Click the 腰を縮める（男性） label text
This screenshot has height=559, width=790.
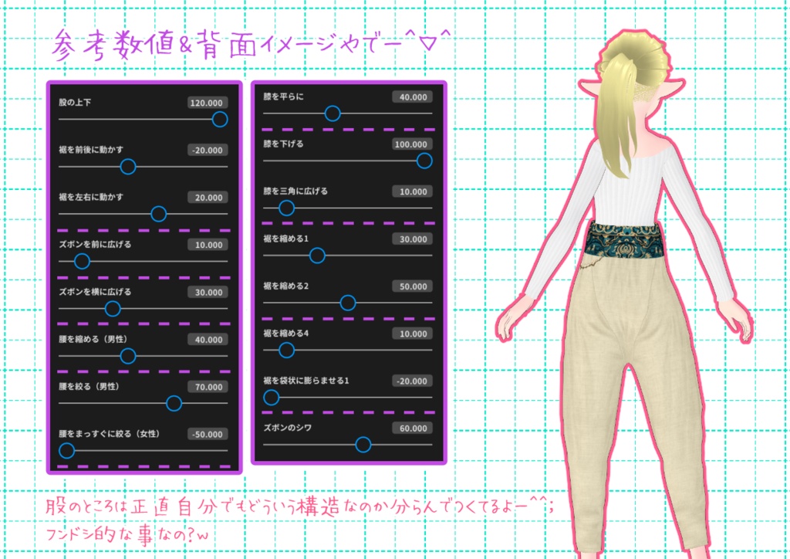[93, 339]
